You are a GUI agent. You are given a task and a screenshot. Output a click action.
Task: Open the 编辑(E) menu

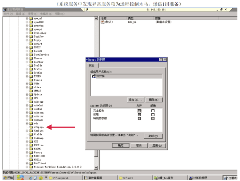20,14
